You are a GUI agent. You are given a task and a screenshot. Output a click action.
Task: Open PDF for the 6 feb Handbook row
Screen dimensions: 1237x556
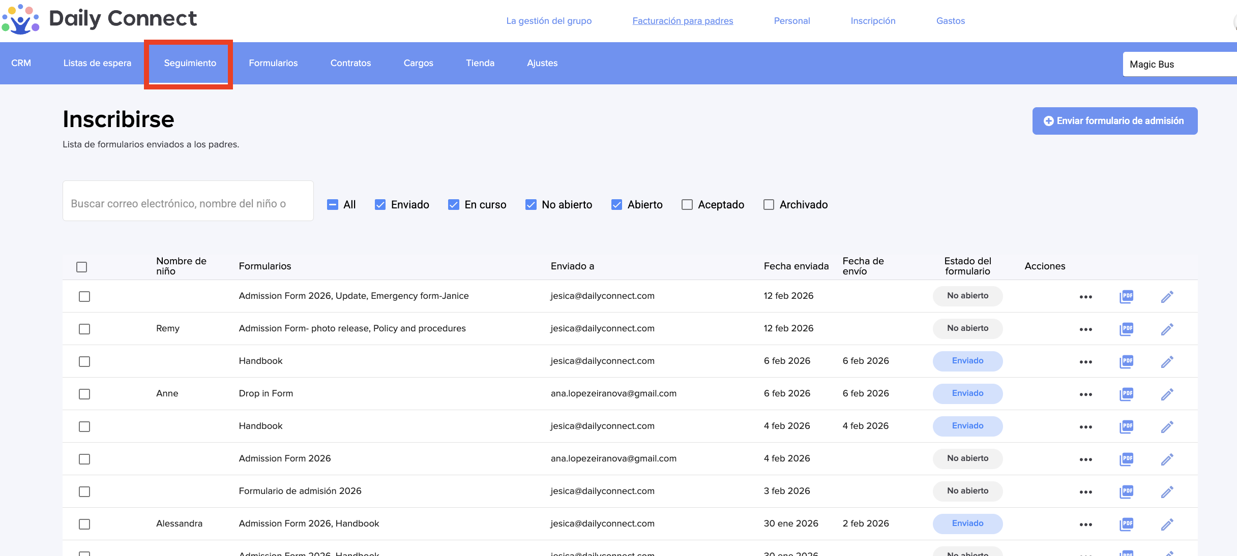coord(1127,361)
